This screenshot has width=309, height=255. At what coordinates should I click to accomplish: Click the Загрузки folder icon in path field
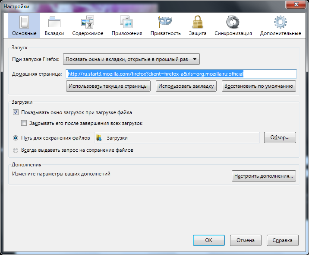(99, 138)
